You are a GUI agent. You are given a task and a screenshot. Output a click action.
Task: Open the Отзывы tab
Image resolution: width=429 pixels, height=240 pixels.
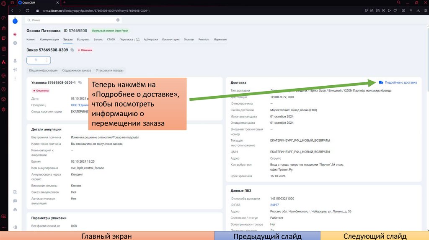[189, 39]
